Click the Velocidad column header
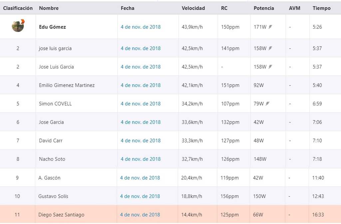 click(193, 8)
